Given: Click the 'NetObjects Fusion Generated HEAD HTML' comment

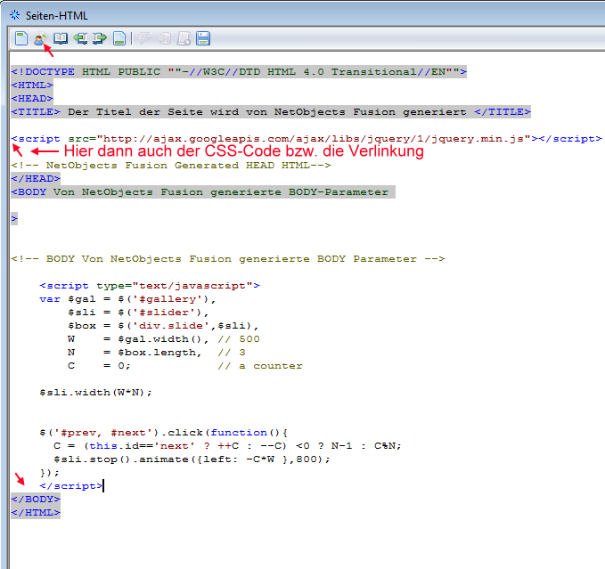Looking at the screenshot, I should click(171, 166).
